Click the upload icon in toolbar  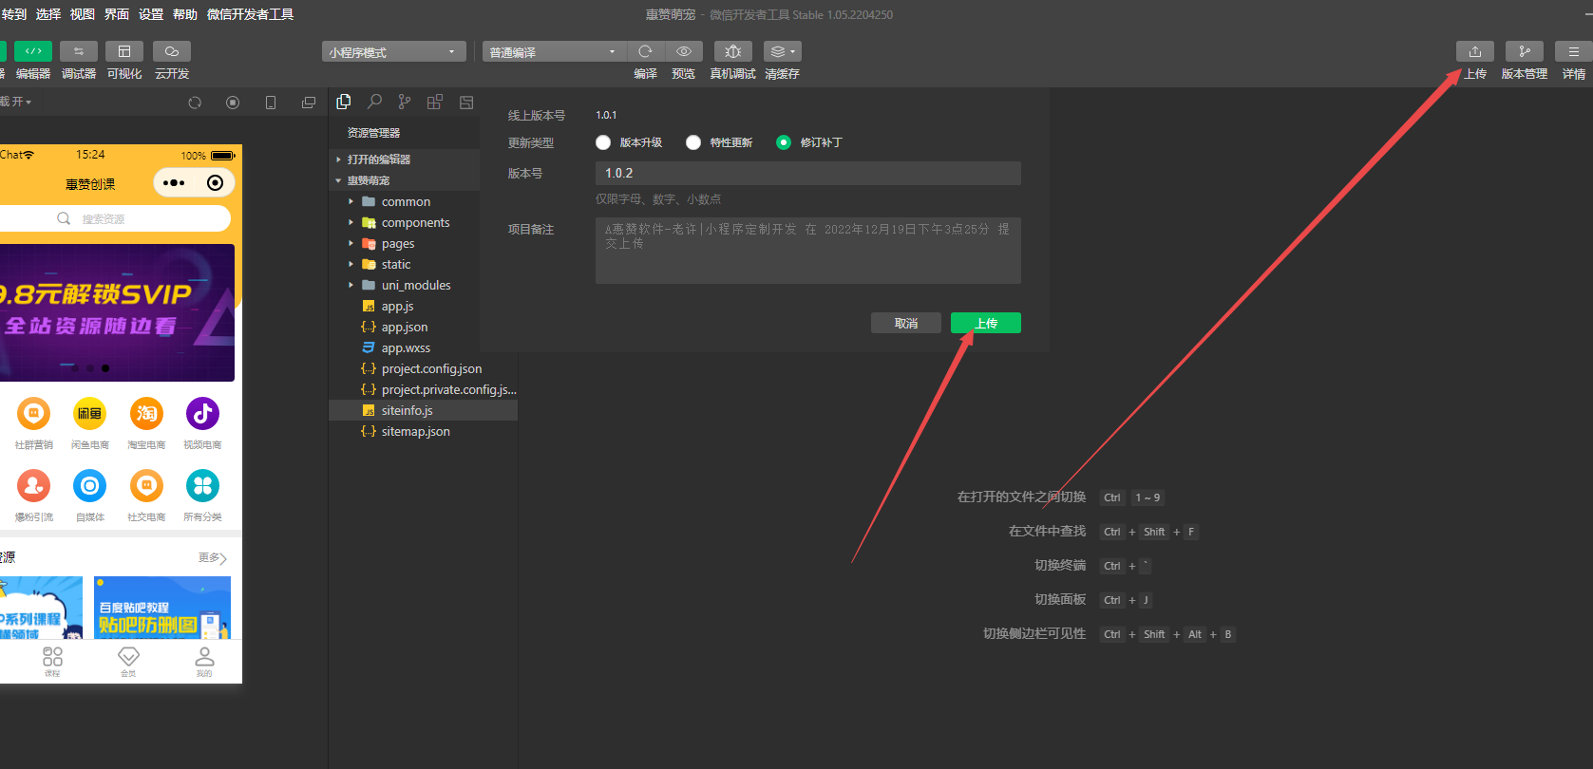1475,51
